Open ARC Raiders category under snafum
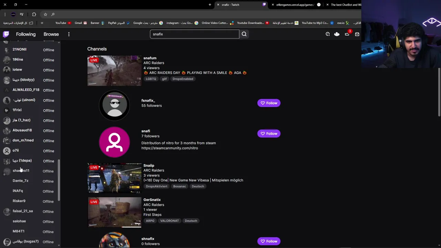This screenshot has height=248, width=441. pos(154,63)
